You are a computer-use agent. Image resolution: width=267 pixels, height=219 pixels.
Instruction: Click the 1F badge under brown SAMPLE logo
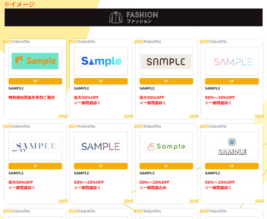(x=166, y=81)
